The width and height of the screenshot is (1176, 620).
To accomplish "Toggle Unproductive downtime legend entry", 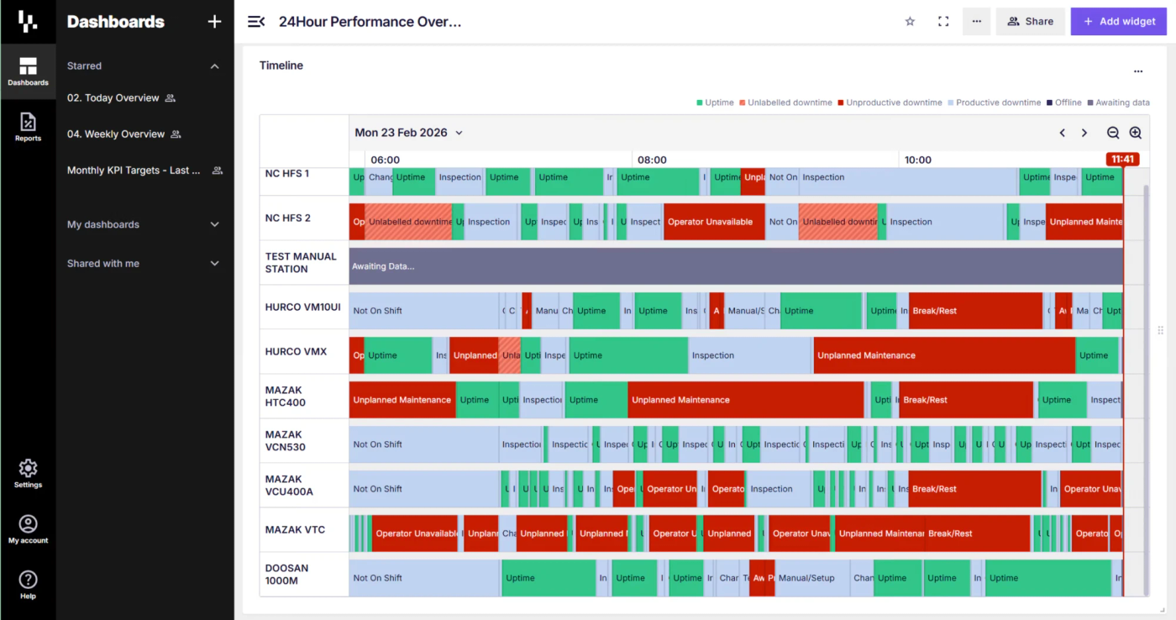I will 890,102.
